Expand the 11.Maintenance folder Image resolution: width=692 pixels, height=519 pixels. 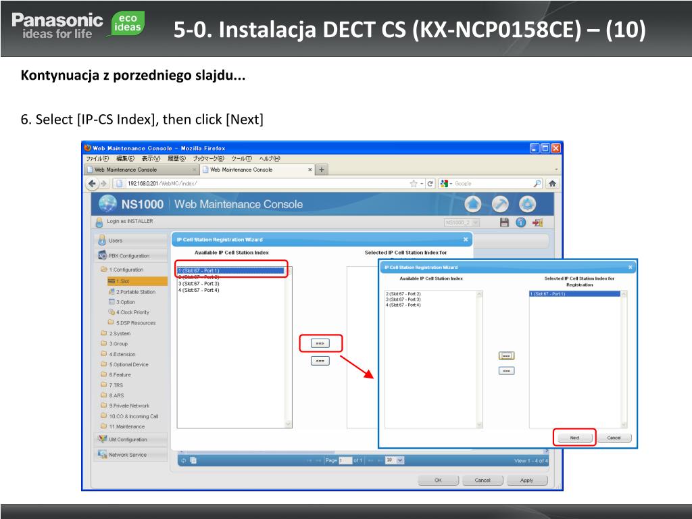103,426
